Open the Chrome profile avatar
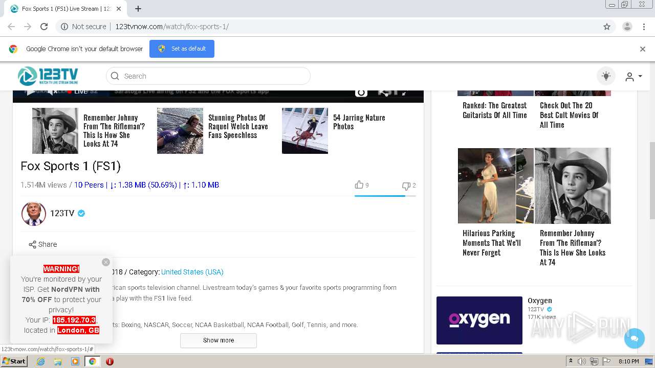Image resolution: width=655 pixels, height=368 pixels. 627,27
